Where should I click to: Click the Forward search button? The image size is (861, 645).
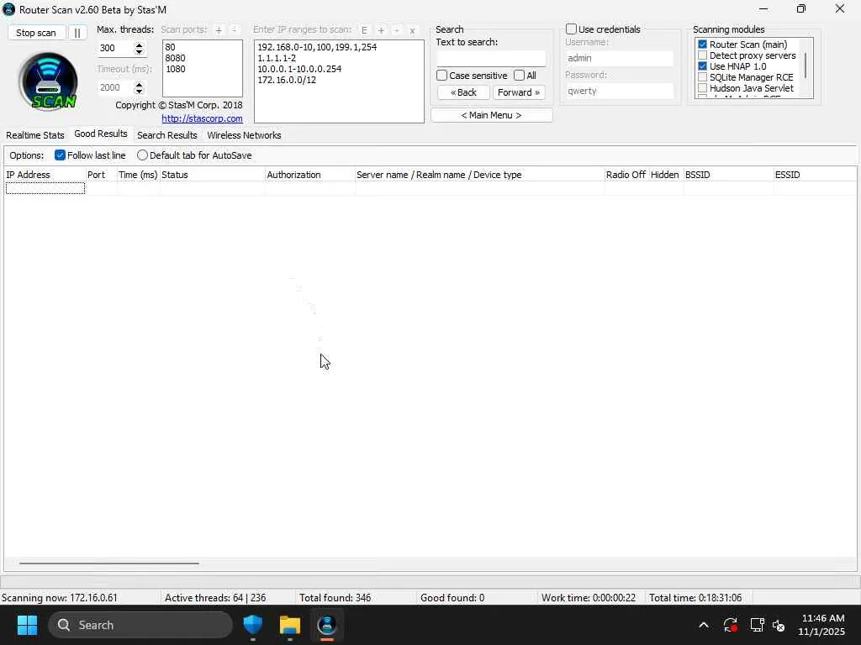coord(519,92)
